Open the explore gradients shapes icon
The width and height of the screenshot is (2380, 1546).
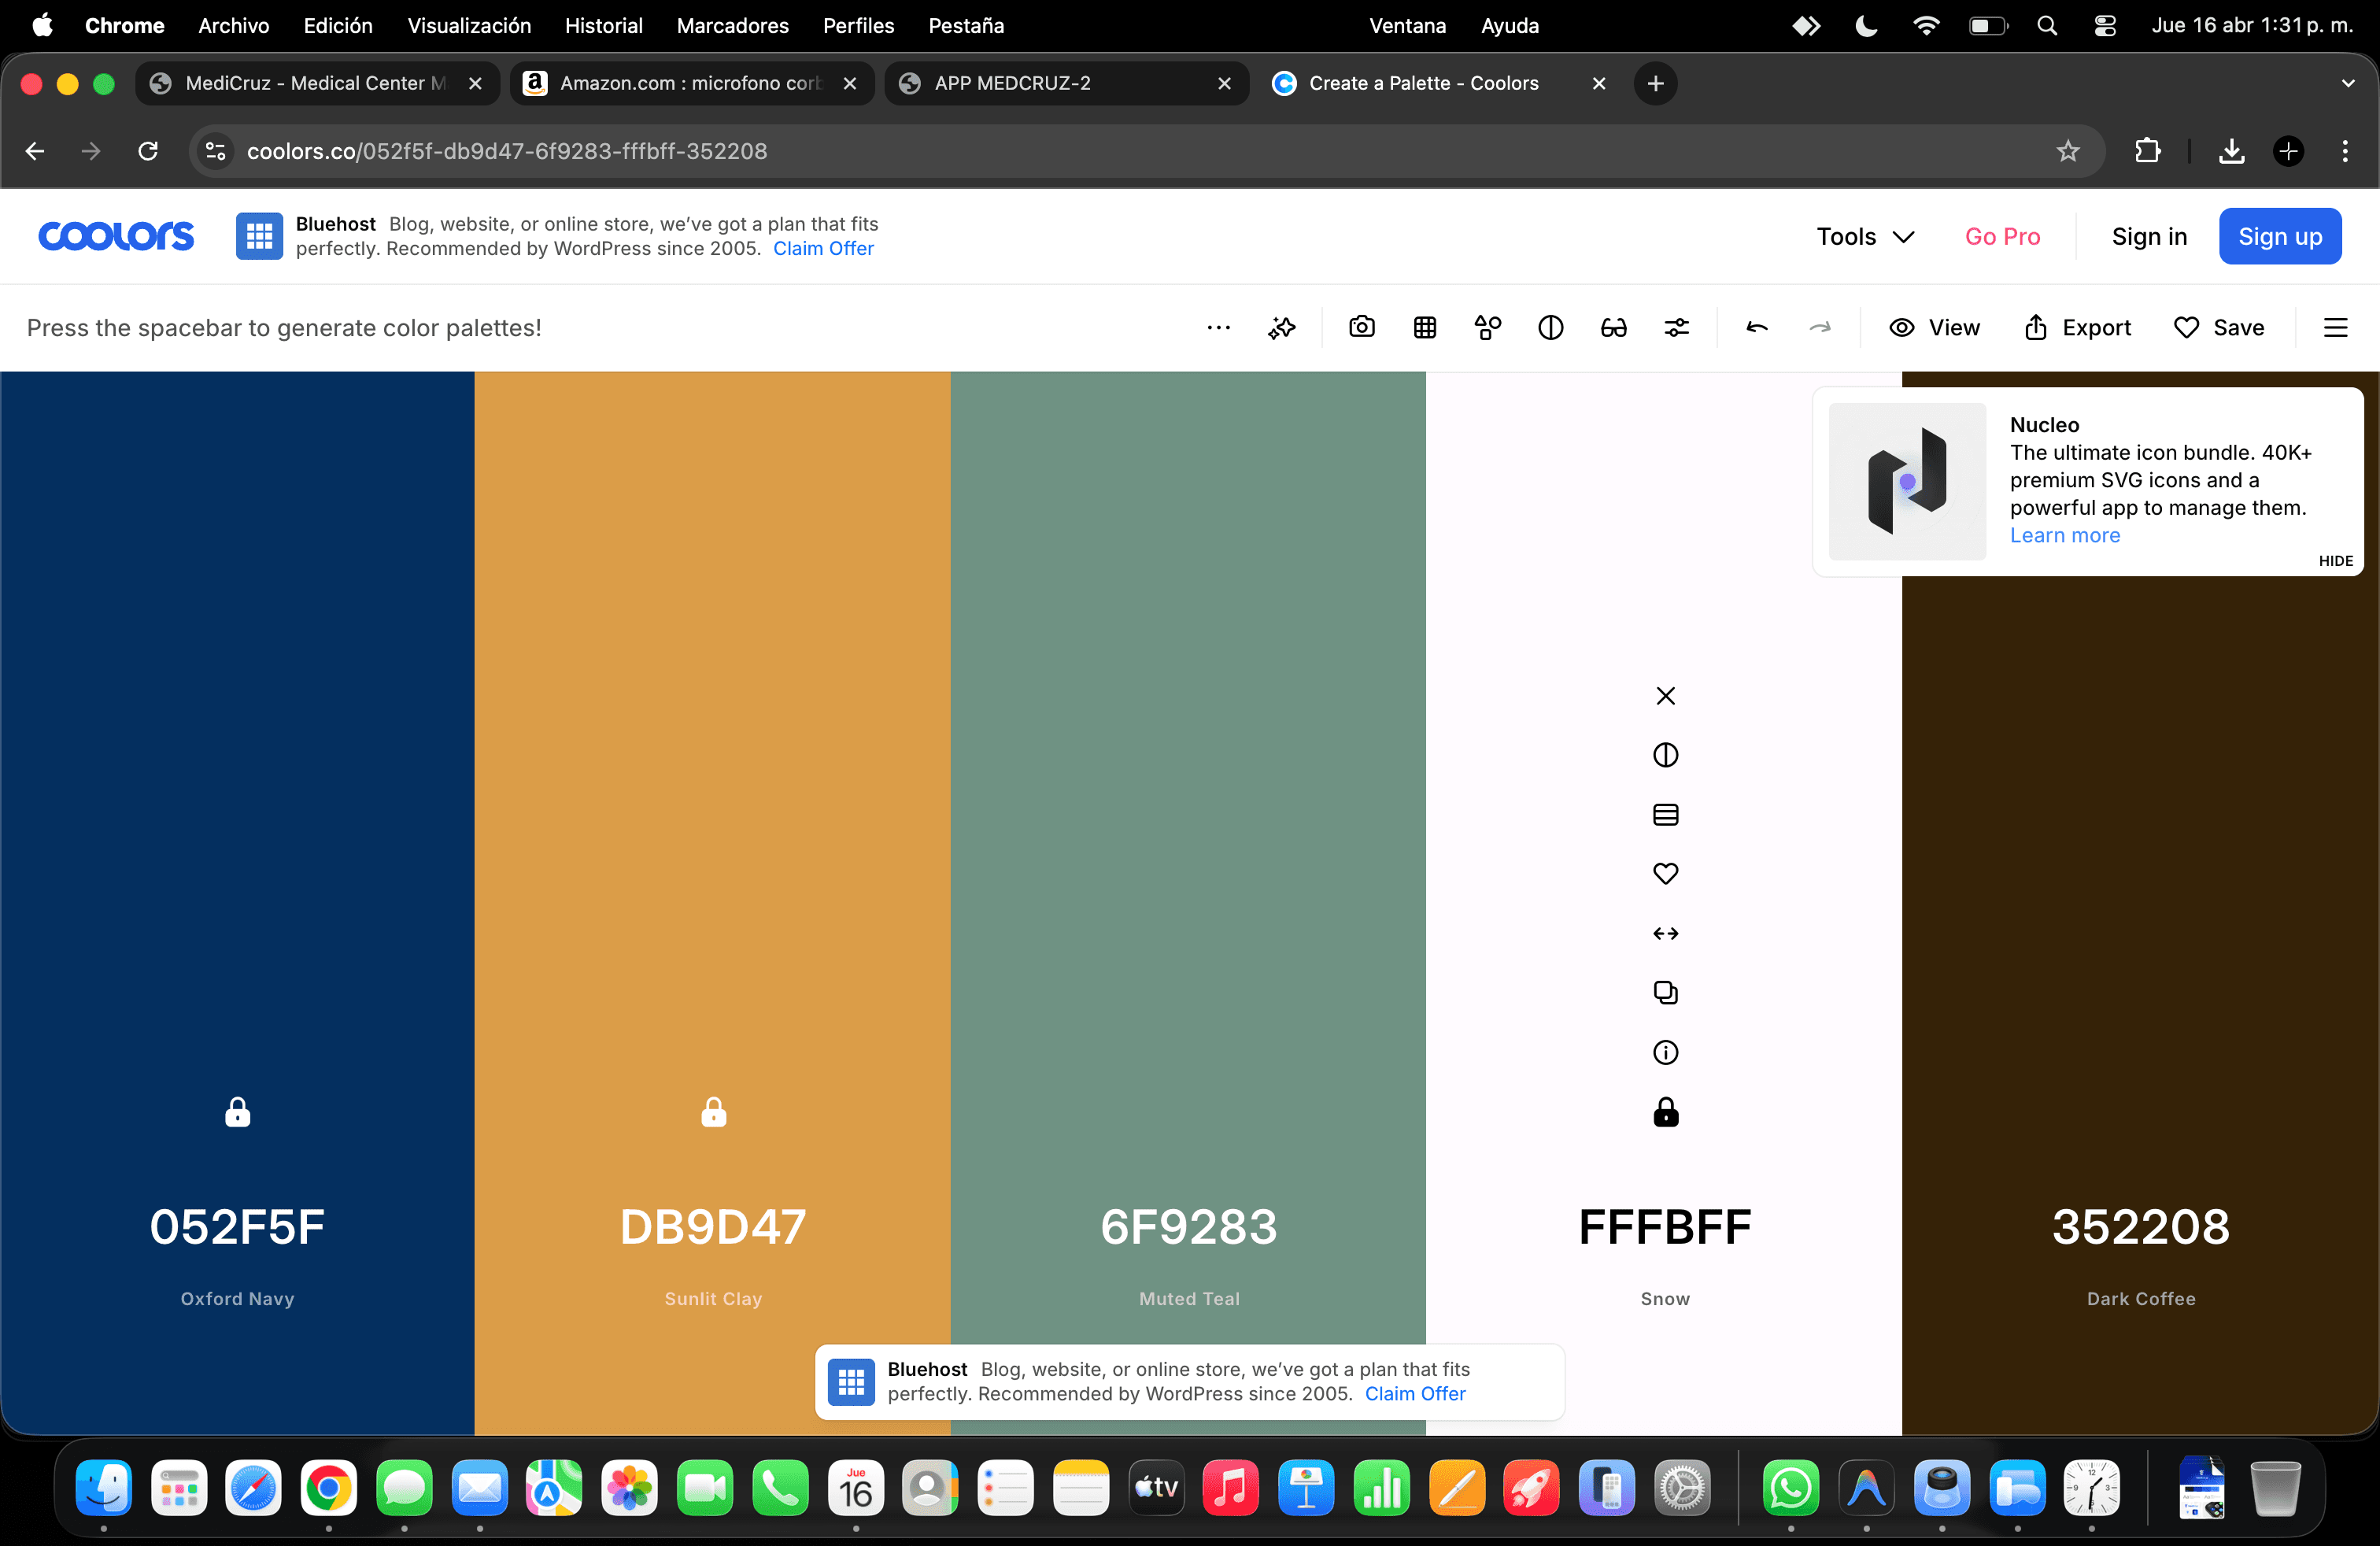pyautogui.click(x=1487, y=327)
